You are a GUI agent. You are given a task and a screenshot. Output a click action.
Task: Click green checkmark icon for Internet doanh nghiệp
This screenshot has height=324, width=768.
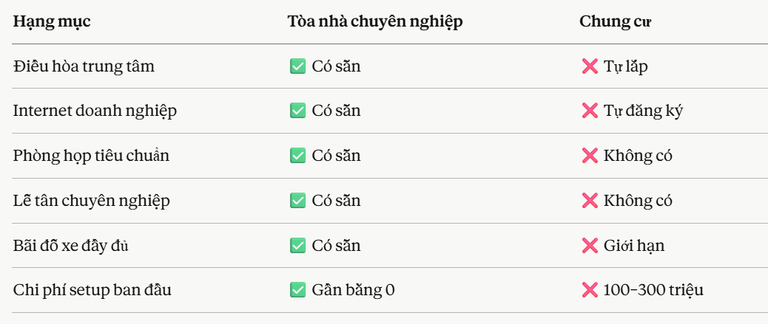[297, 111]
